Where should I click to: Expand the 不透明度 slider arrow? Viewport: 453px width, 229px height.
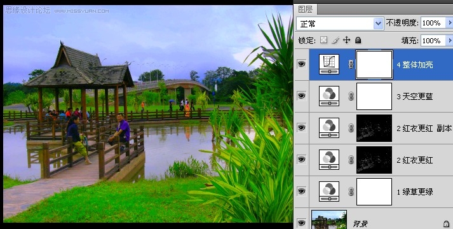tap(449, 23)
